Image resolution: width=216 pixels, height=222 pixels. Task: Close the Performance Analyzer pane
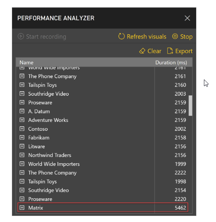coord(187,18)
